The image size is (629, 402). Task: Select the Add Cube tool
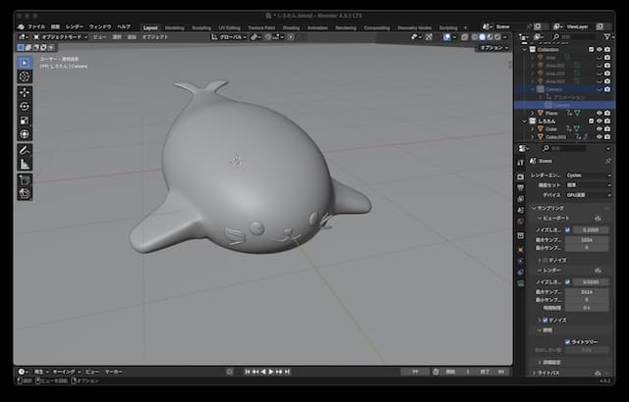[25, 180]
